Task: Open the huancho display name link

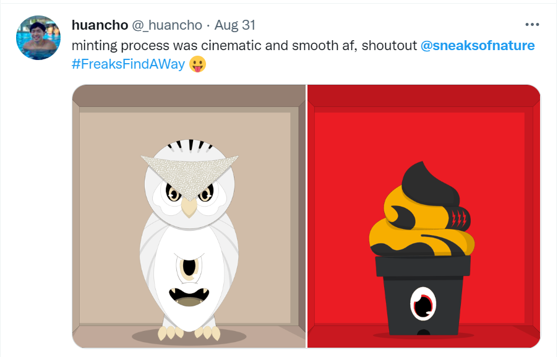Action: (x=100, y=25)
